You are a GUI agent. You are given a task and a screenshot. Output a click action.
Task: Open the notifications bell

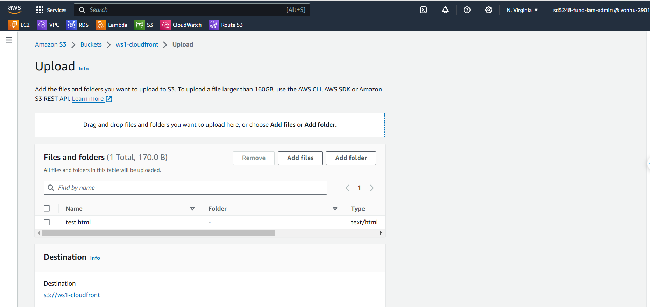point(445,10)
